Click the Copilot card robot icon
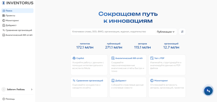The width and height of the screenshot is (217, 102). [74, 58]
